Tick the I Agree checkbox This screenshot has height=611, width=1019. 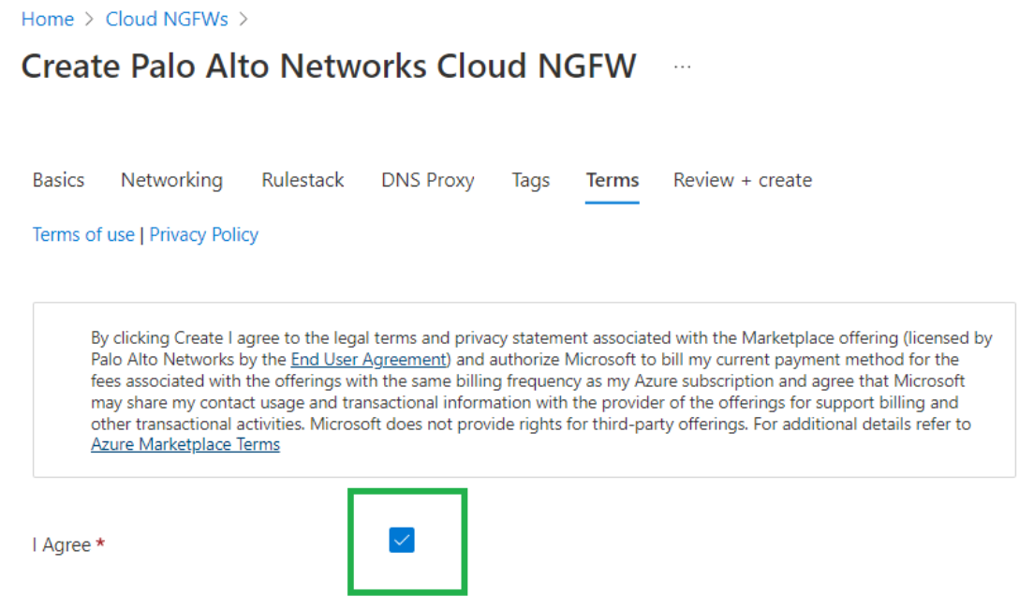(x=402, y=540)
